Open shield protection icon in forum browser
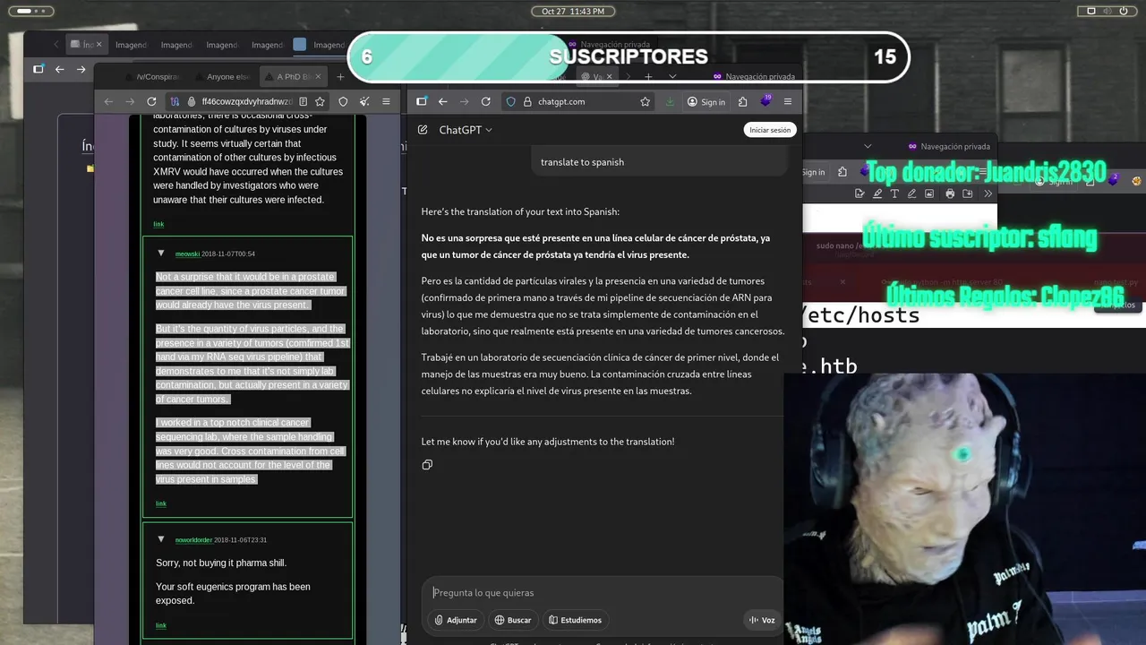 (x=343, y=101)
